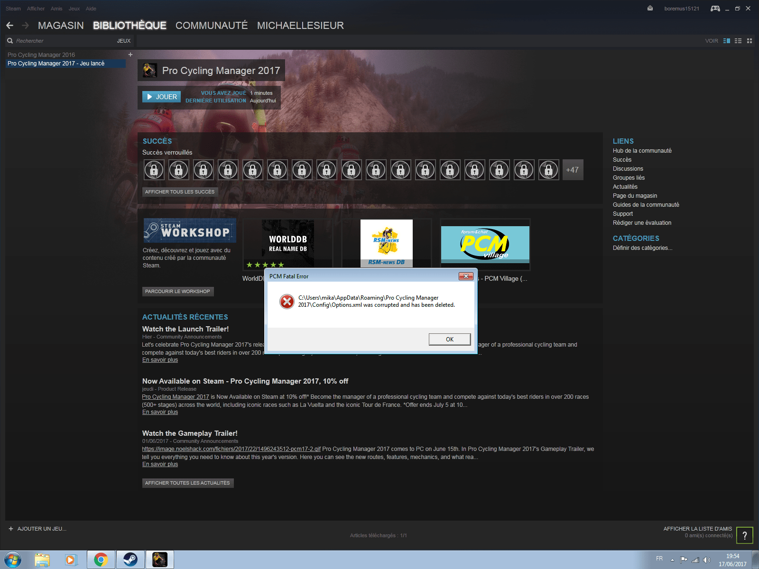This screenshot has width=759, height=569.
Task: Click OK in the PCM Fatal Error dialog
Action: (450, 339)
